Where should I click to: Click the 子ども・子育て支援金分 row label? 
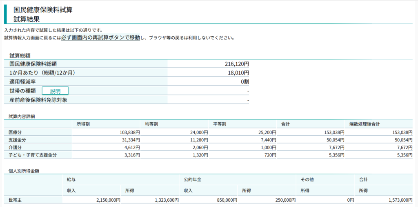pyautogui.click(x=33, y=155)
